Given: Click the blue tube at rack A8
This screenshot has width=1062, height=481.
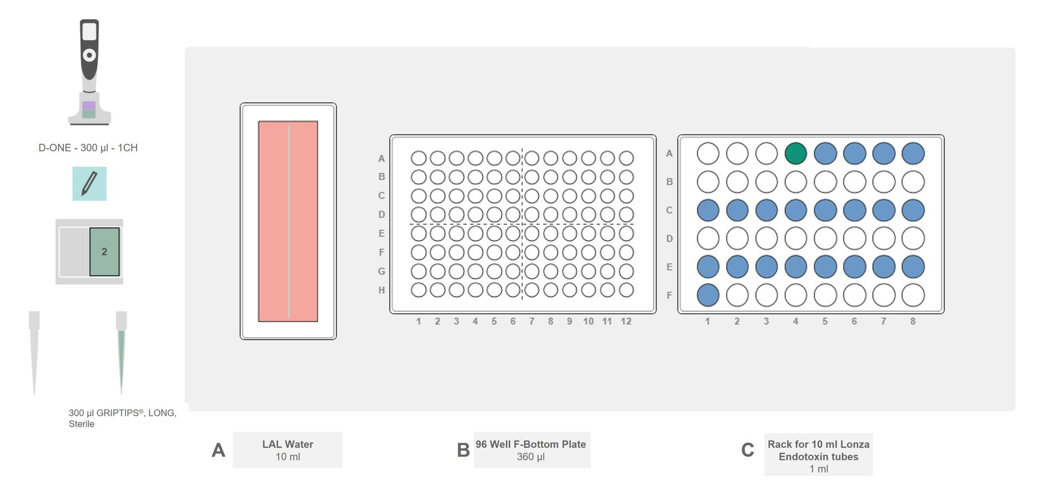Looking at the screenshot, I should coord(913,153).
